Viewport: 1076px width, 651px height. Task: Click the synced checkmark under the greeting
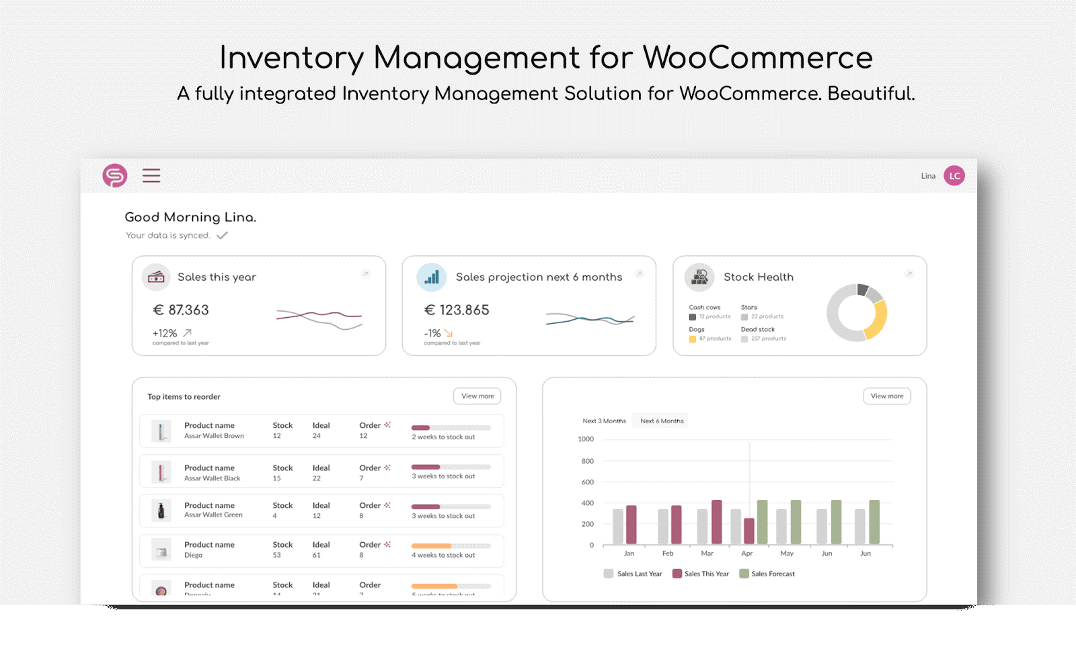223,235
